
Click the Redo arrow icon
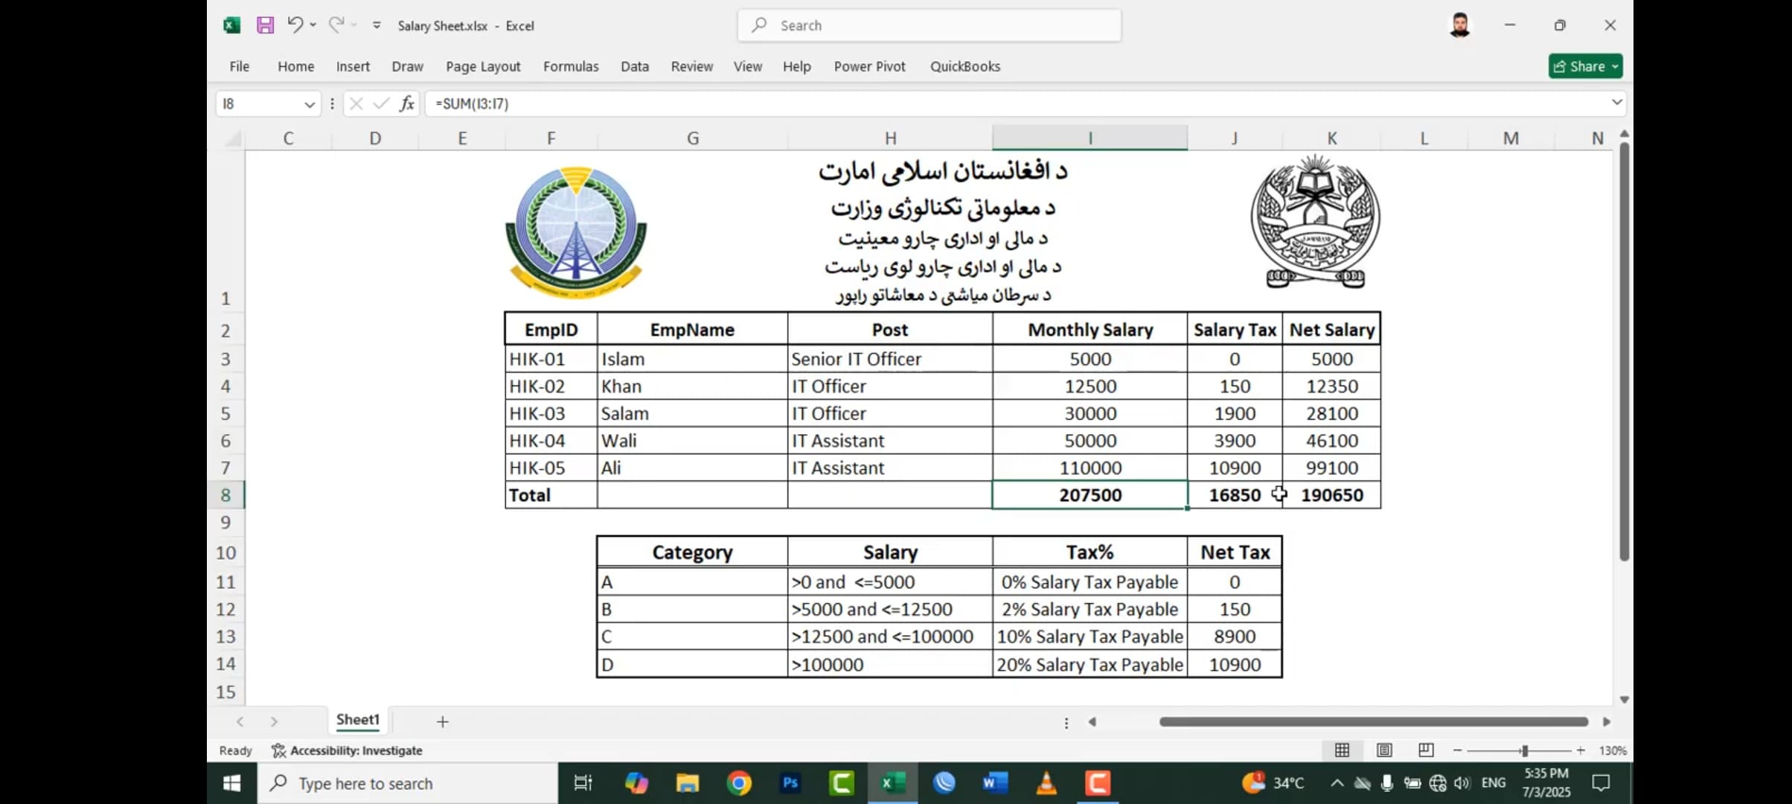[336, 25]
